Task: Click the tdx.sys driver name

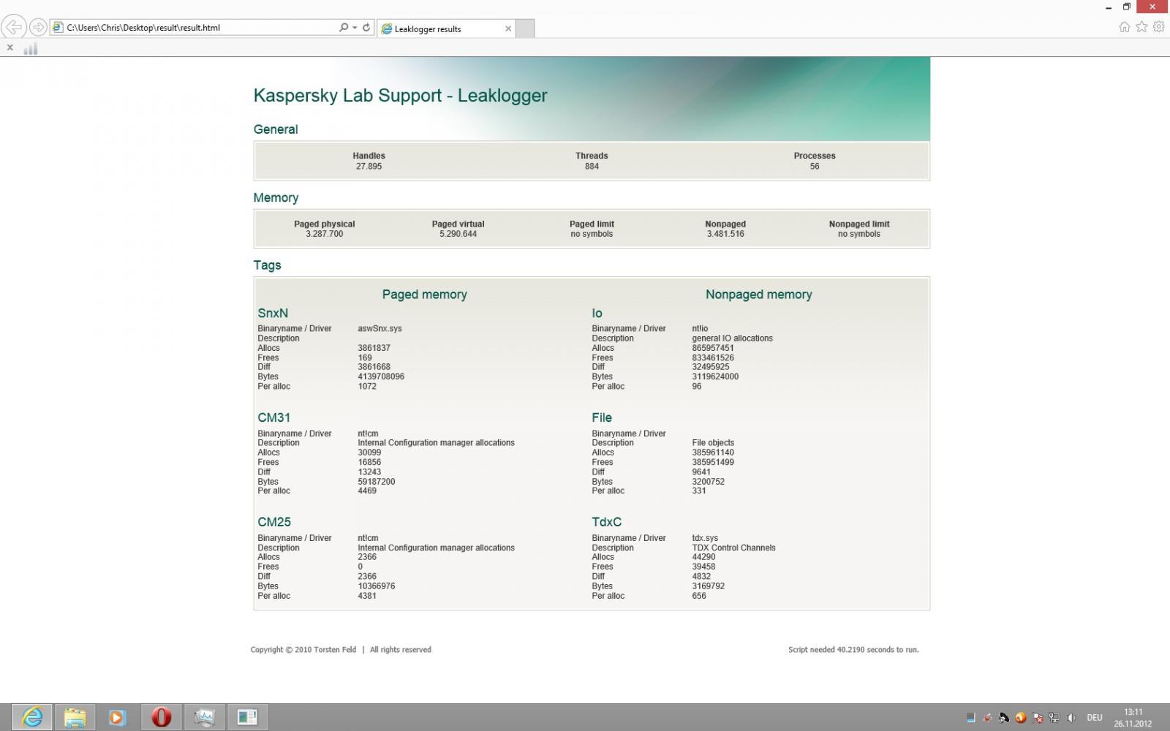Action: 705,538
